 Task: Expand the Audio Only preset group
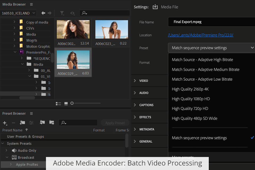click(x=6, y=150)
